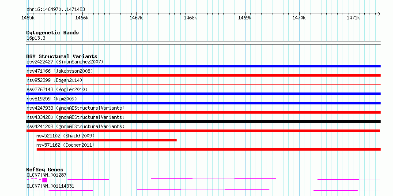
Task: Open variant esv2422427 (SimonSanchez2007) label
Action: tap(65, 62)
